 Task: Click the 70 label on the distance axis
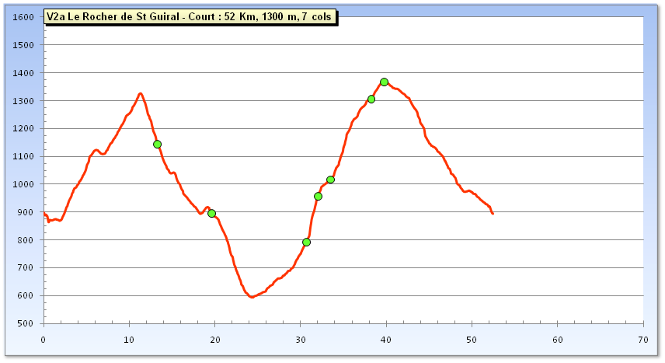click(643, 340)
